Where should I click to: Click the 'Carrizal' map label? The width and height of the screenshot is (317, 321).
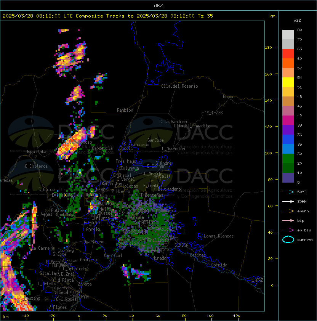tap(113, 255)
